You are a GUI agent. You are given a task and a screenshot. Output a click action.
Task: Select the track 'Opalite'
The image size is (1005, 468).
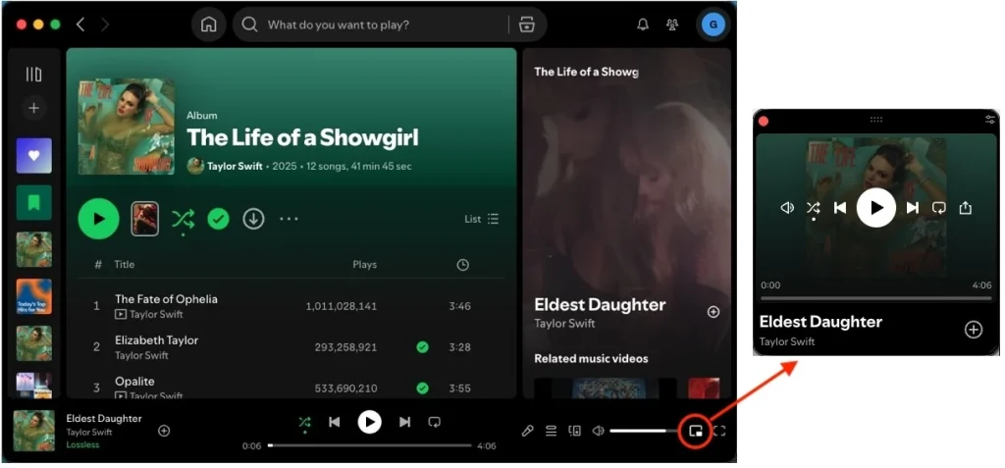point(134,382)
